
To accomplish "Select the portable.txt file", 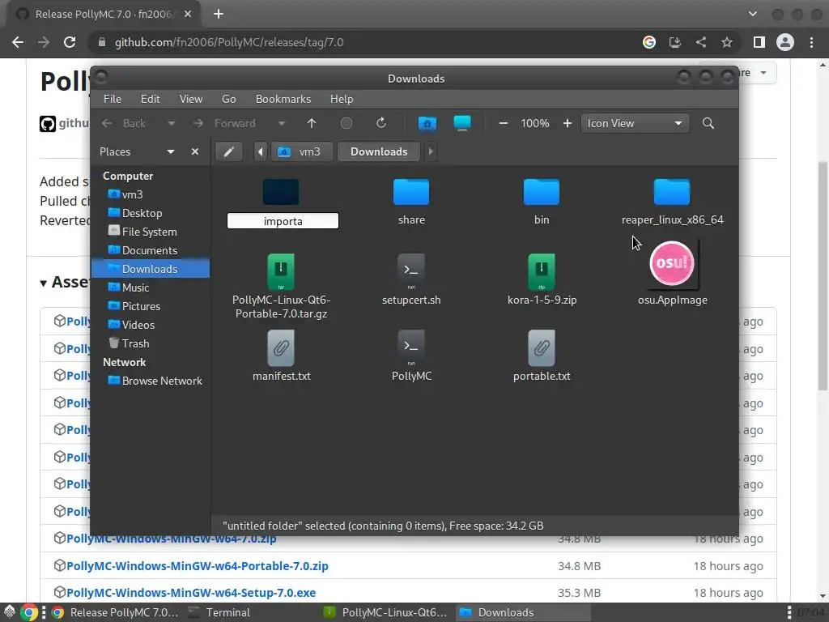I will coord(542,356).
